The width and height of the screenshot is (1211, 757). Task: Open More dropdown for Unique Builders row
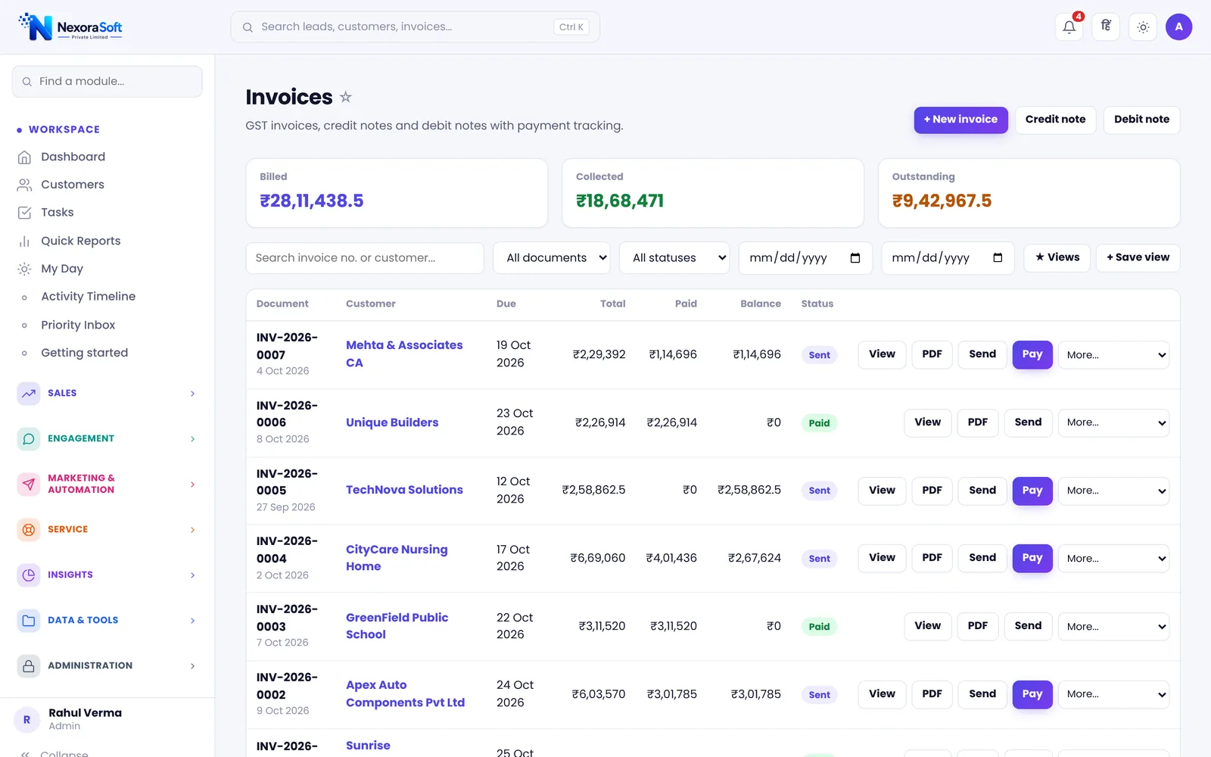click(x=1113, y=422)
